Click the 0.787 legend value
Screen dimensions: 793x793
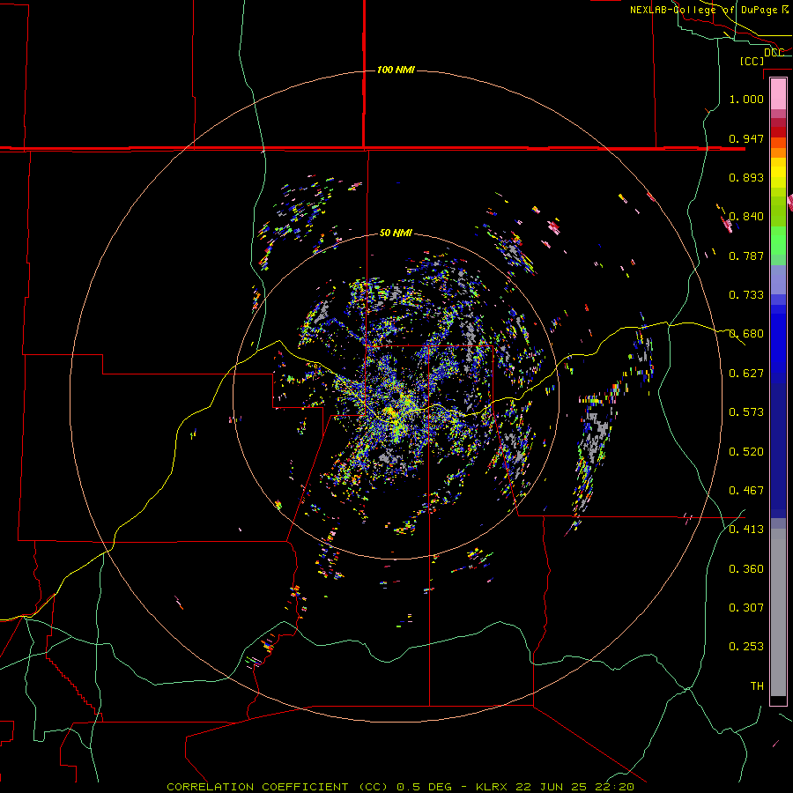(746, 256)
